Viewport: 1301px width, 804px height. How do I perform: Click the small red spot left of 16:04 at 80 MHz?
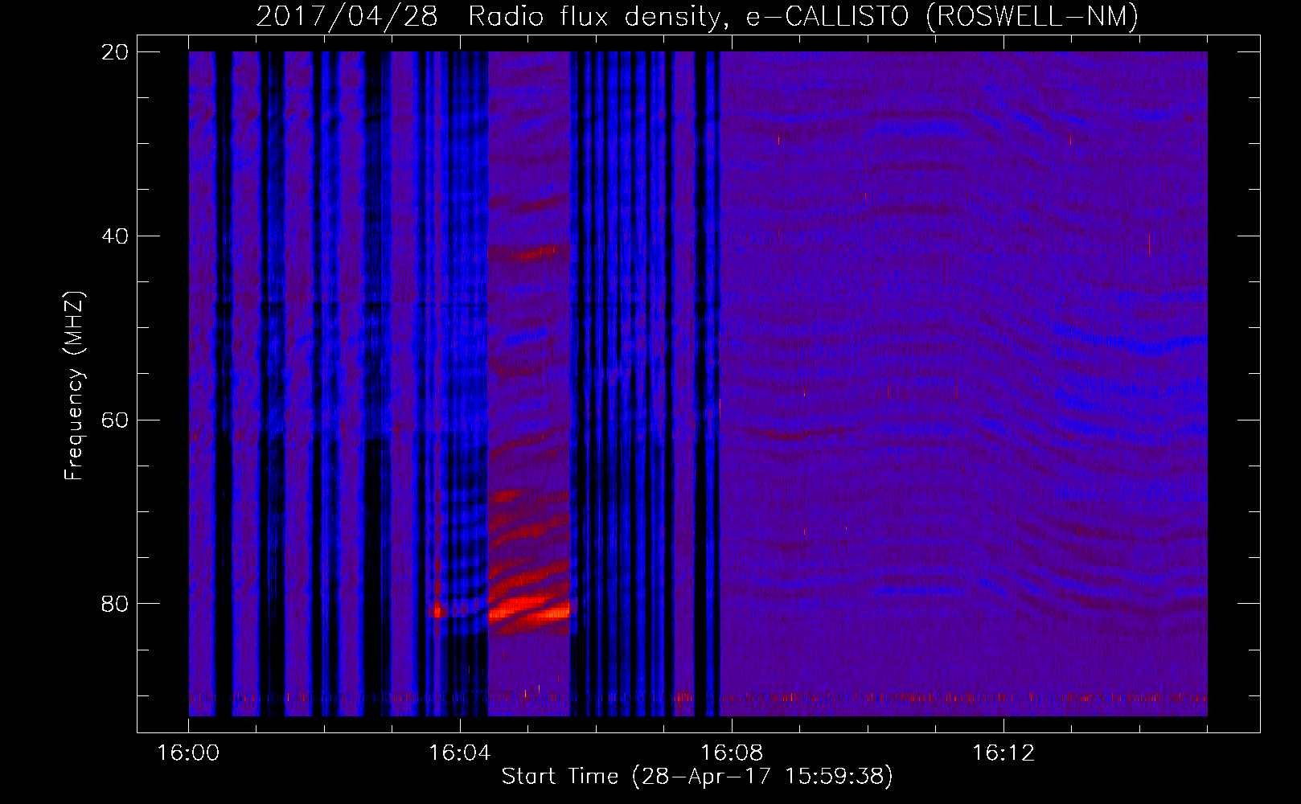point(439,610)
